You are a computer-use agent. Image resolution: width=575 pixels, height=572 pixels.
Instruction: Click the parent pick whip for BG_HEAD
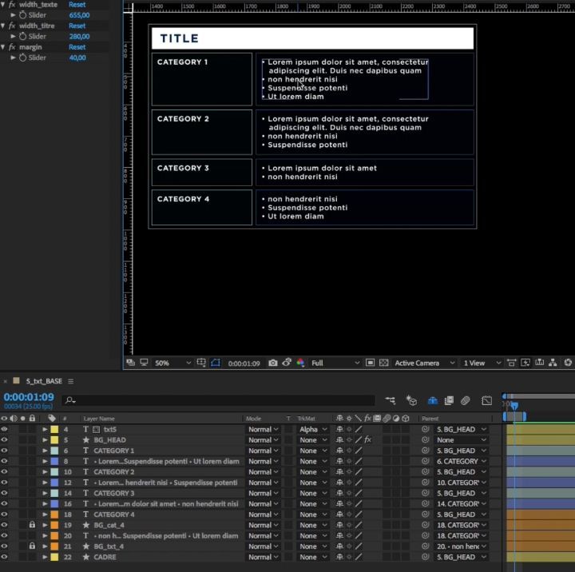[x=426, y=440]
